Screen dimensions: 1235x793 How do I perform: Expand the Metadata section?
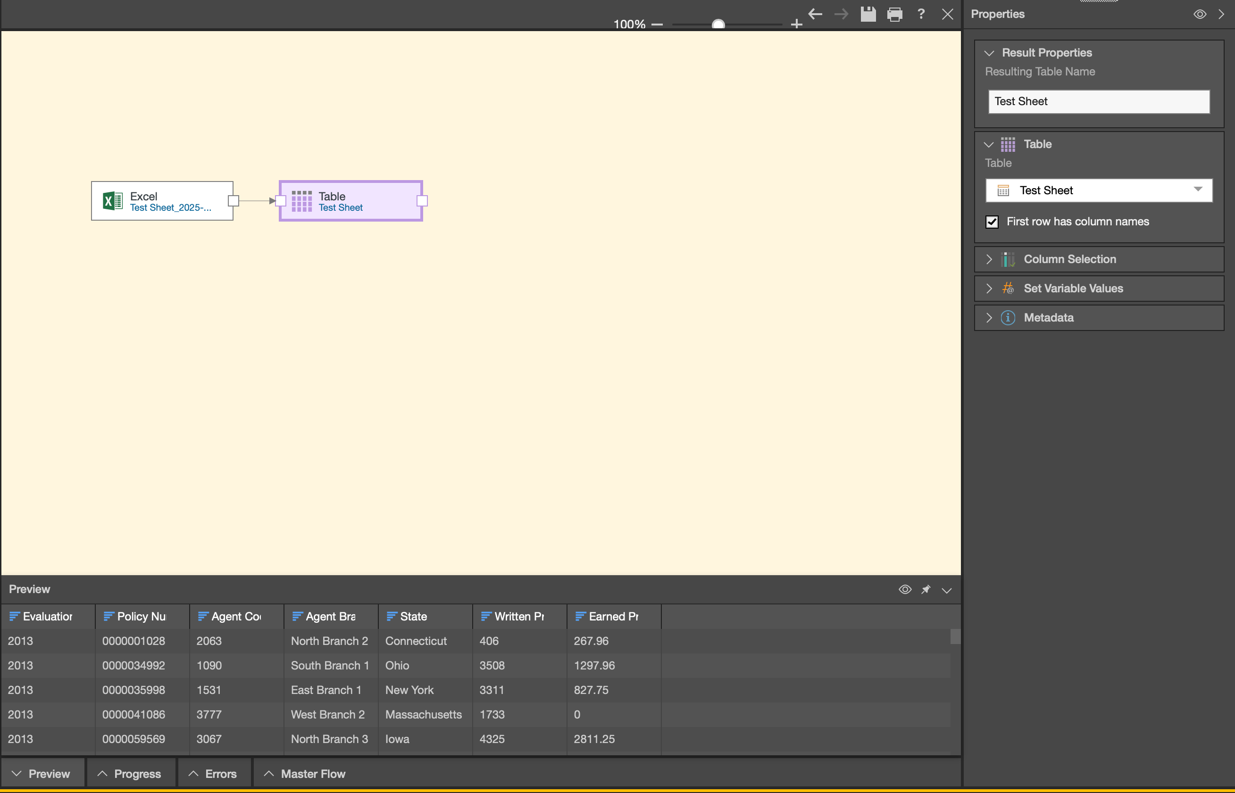(x=989, y=318)
